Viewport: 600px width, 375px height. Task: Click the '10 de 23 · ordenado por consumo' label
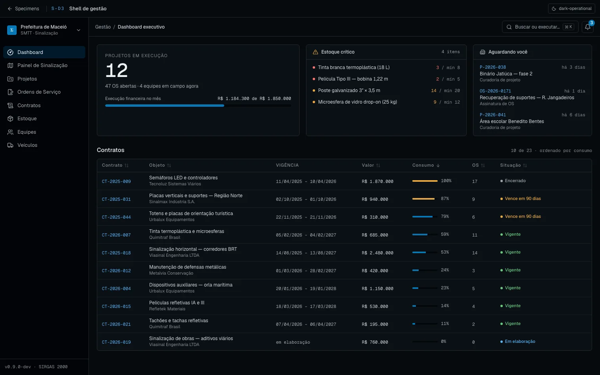click(551, 151)
